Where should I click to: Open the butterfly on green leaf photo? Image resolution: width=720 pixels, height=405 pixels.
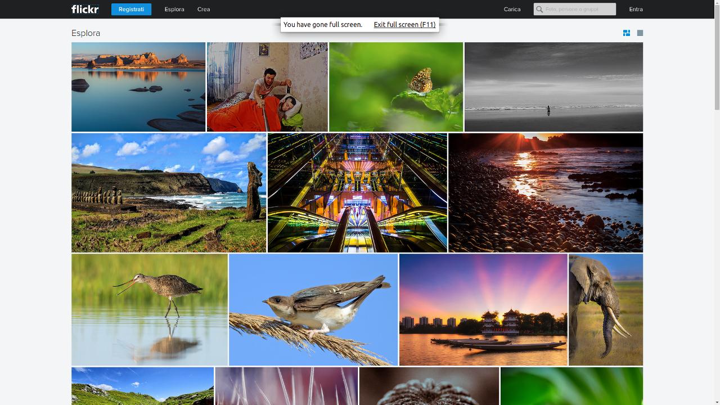click(396, 87)
